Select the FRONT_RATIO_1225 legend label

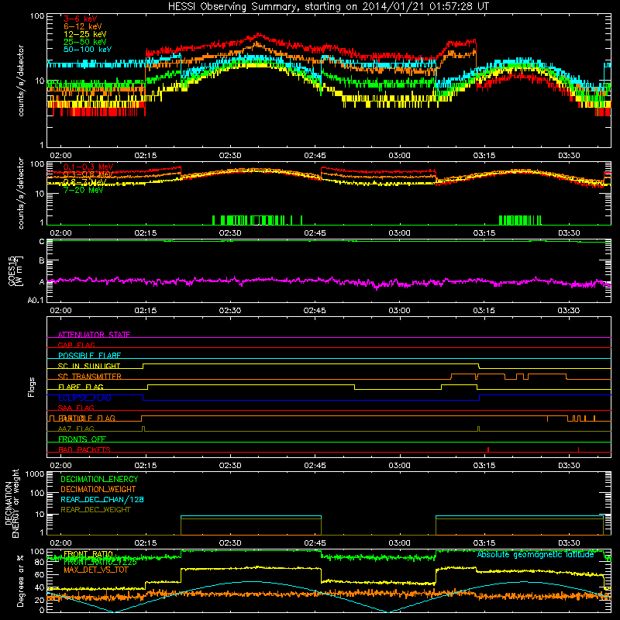(100, 562)
